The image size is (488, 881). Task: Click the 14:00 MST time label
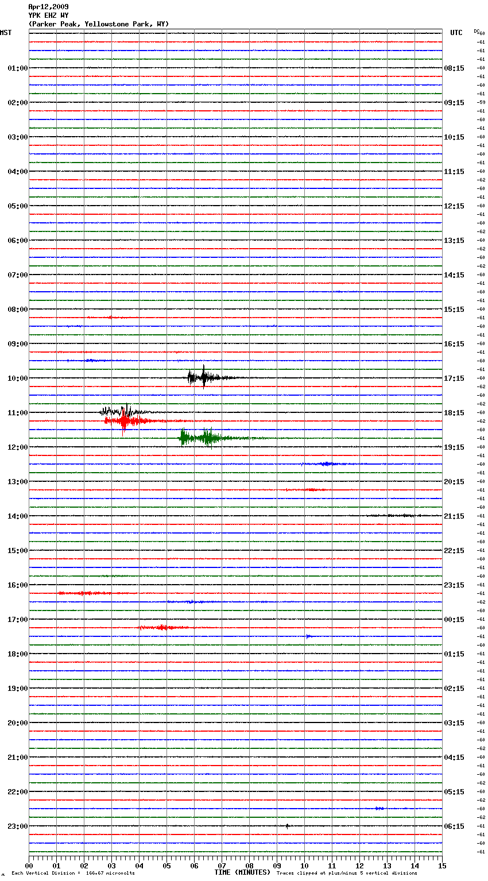coord(17,516)
